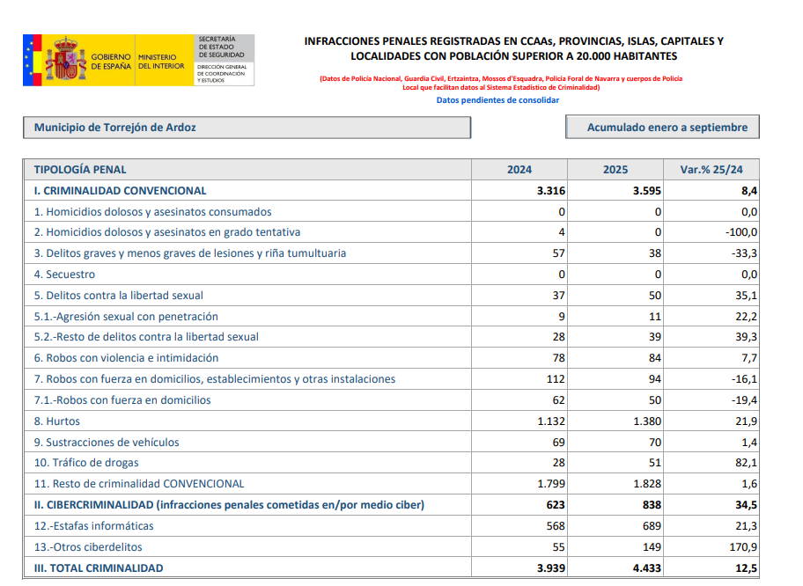Click the 8. Hurtos row label
This screenshot has width=803, height=586.
click(x=56, y=421)
